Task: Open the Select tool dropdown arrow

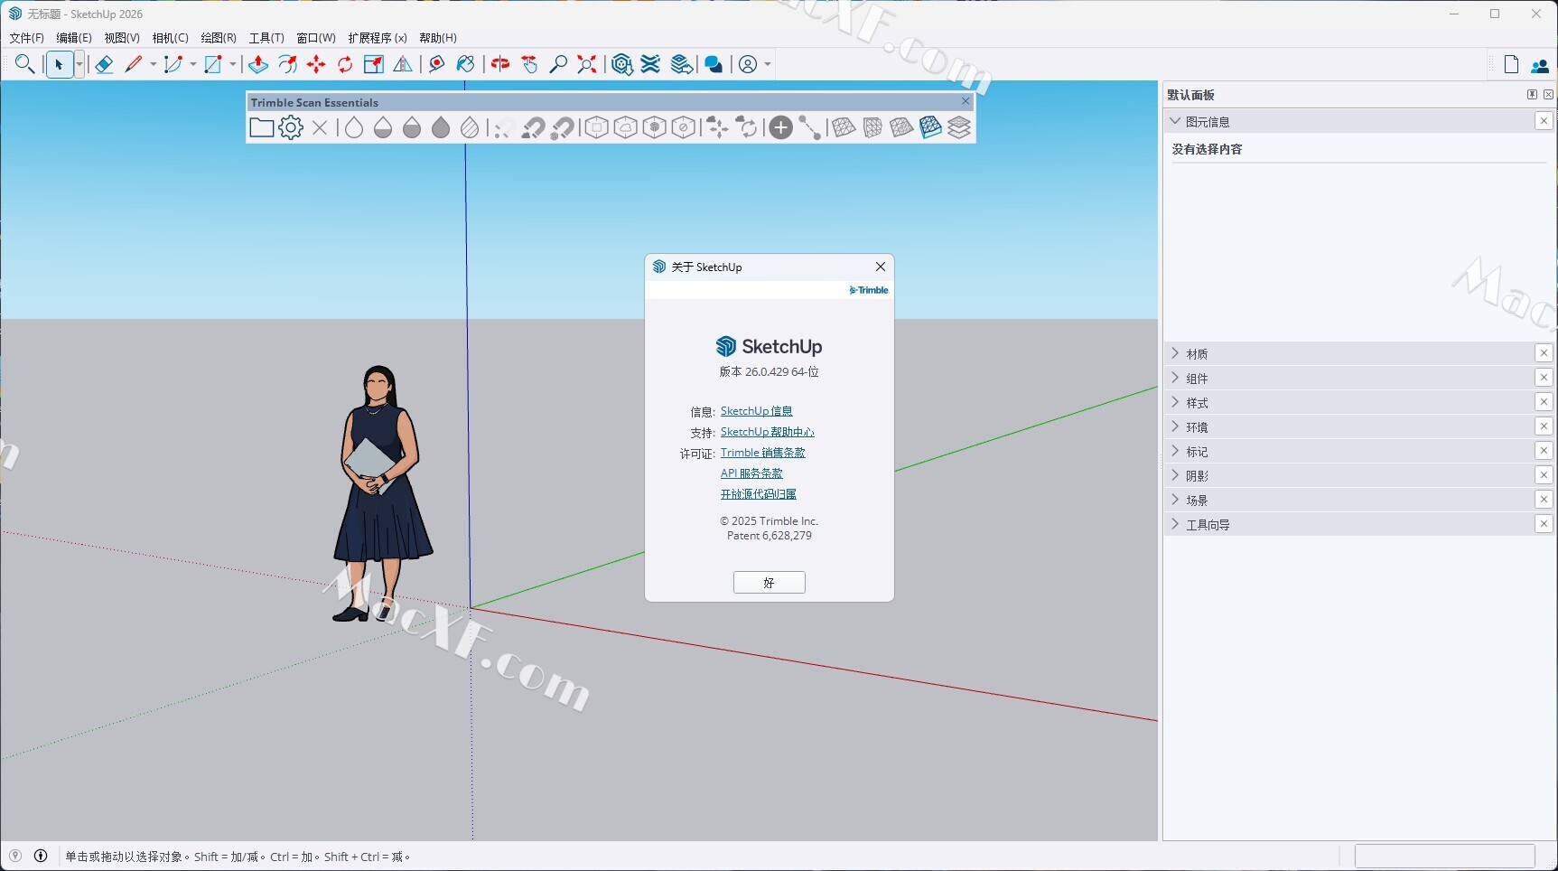Action: pos(79,64)
